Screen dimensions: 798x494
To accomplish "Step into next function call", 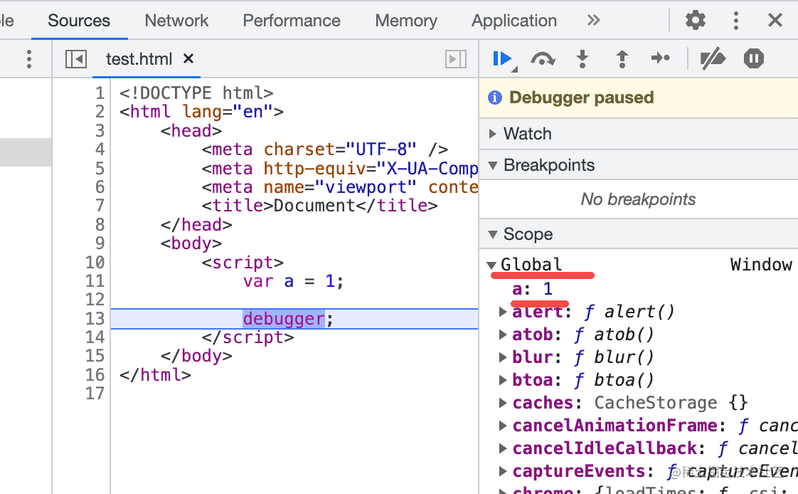I will tap(582, 59).
